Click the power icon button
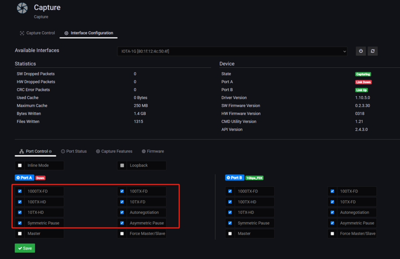400x259 pixels. point(360,51)
